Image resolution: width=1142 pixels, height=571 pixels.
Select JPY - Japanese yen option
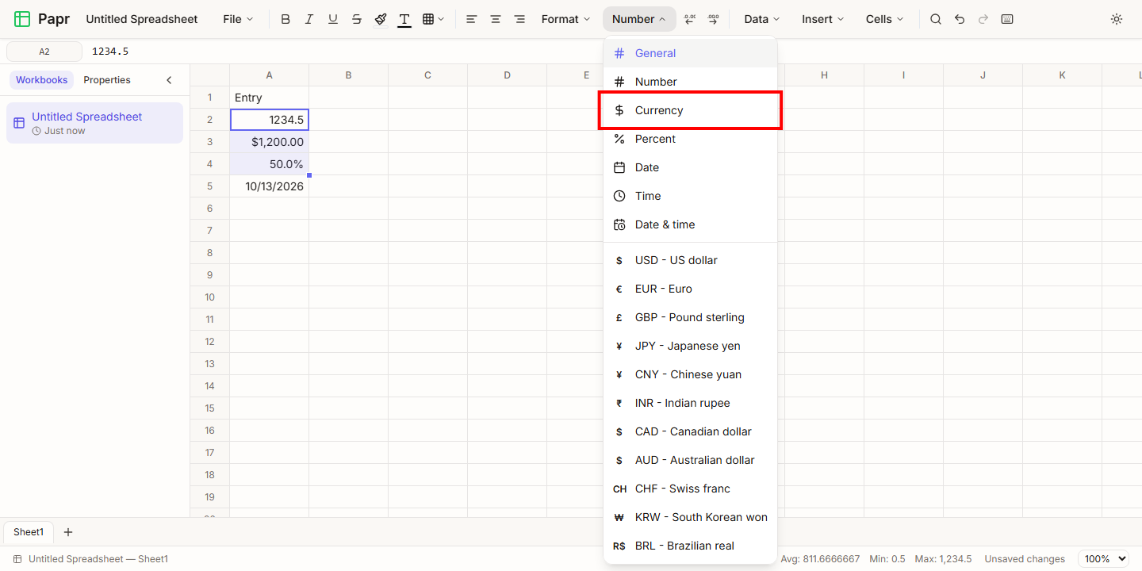pos(690,346)
